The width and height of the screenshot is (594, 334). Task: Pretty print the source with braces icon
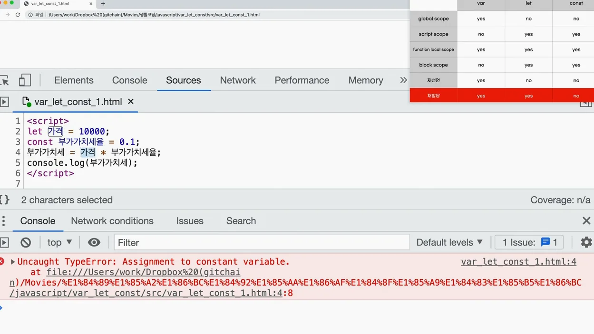[x=5, y=200]
